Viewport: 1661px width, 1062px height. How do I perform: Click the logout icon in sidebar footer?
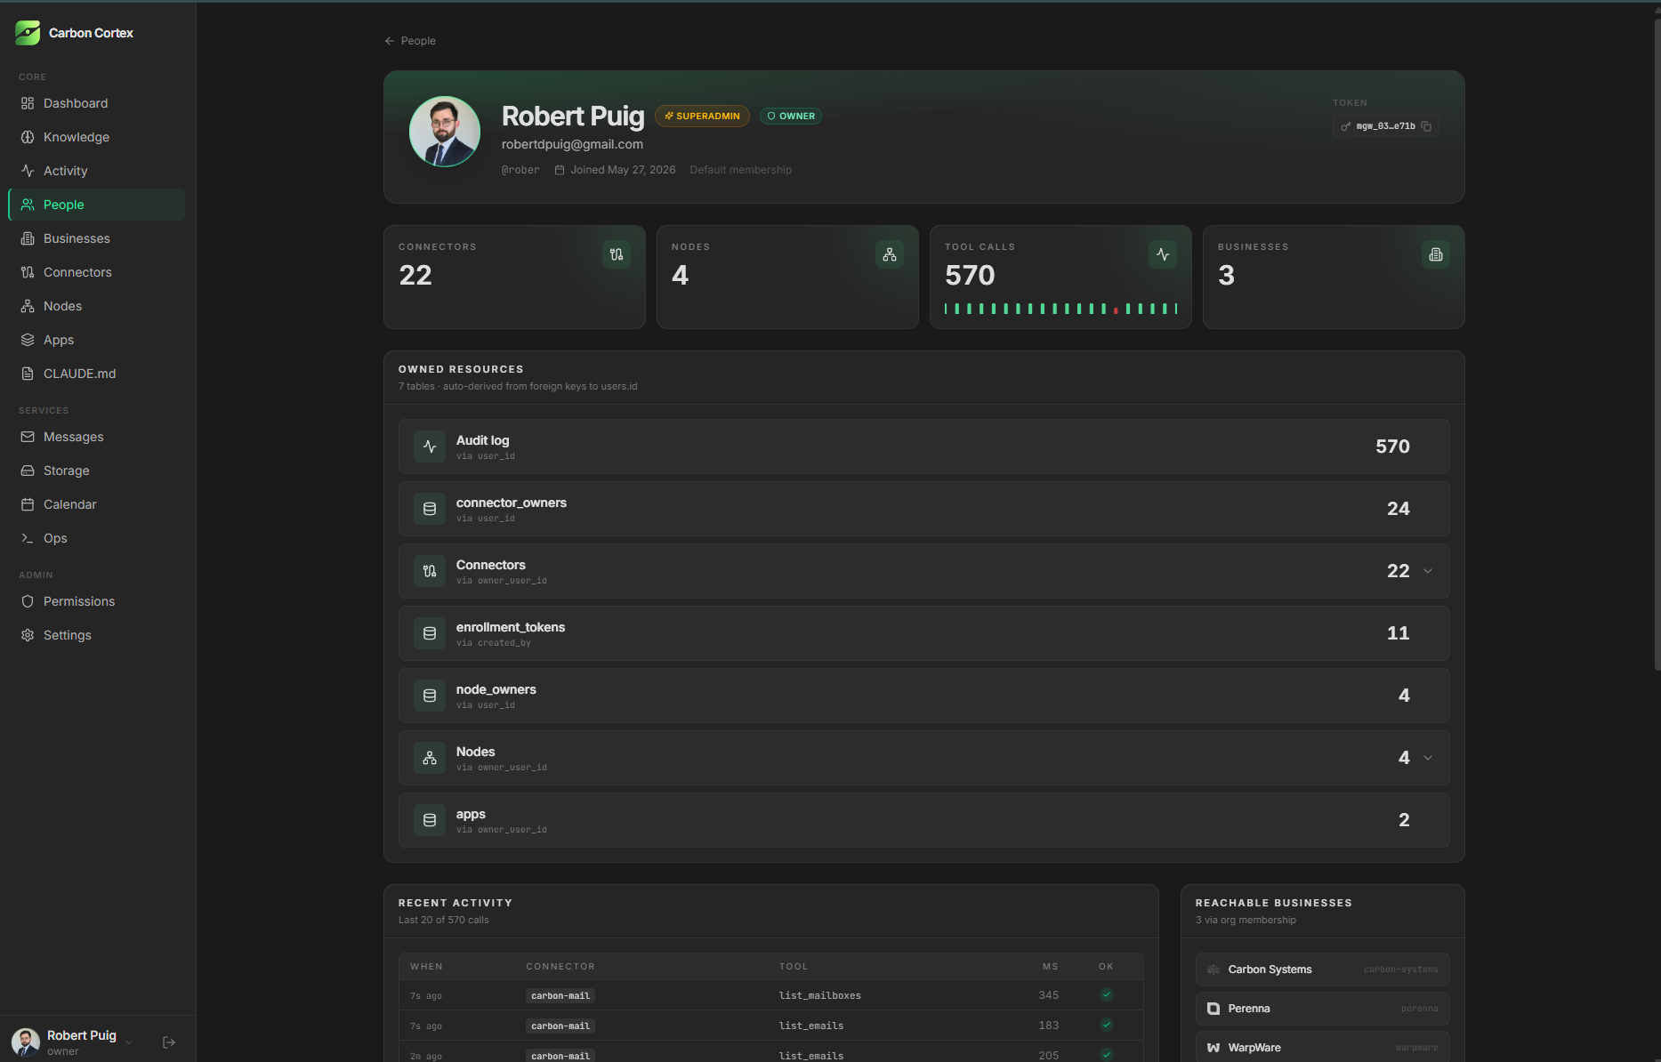tap(169, 1042)
